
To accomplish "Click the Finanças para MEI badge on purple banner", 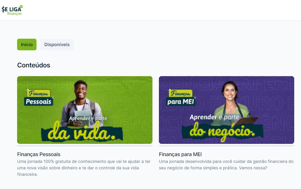I will [181, 97].
